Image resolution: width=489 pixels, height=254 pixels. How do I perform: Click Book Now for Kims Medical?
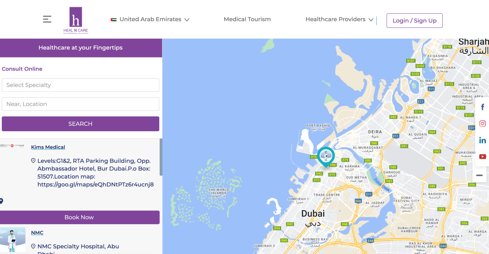(x=79, y=217)
